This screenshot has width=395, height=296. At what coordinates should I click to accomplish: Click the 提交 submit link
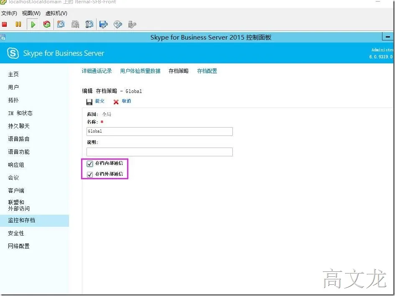point(100,101)
